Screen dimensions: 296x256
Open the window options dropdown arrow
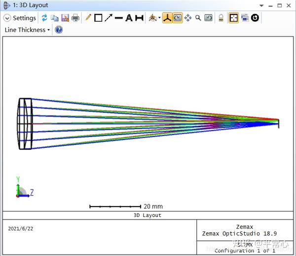point(261,5)
